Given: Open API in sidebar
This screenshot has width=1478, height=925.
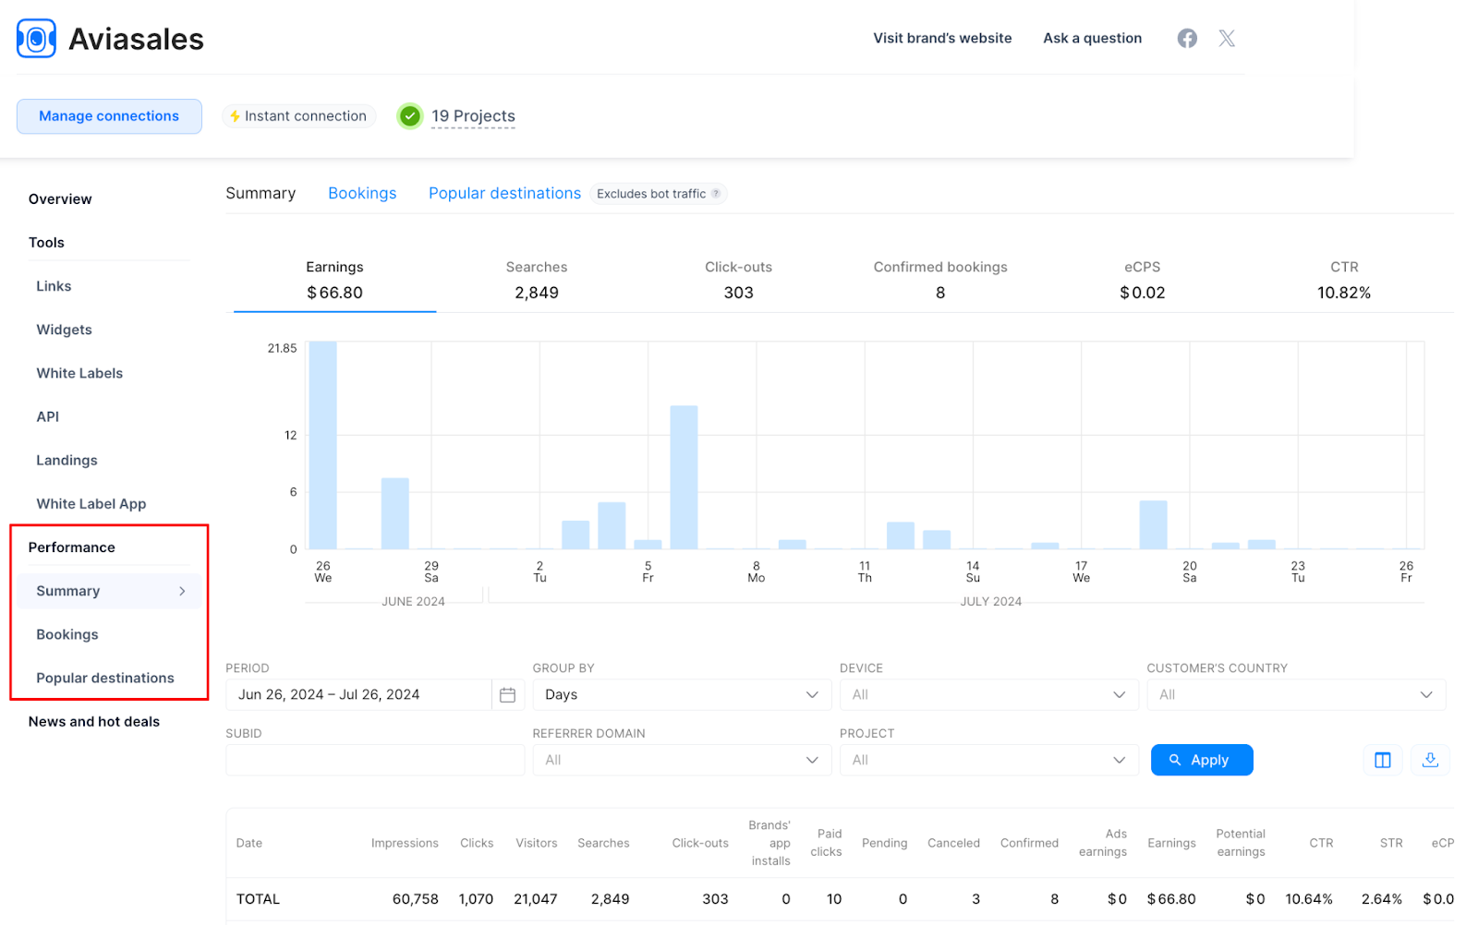Looking at the screenshot, I should coord(48,416).
